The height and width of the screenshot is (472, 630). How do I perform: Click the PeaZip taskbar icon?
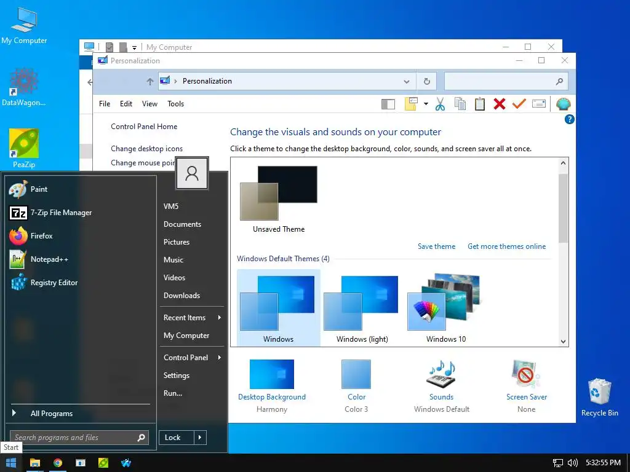[x=103, y=463]
